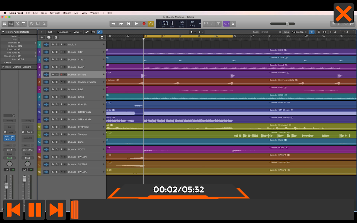357x223 pixels.
Task: Toggle Catch Playhead blue button
Action: [100, 32]
